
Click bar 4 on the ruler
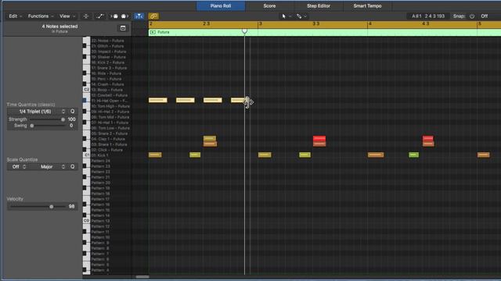[370, 23]
